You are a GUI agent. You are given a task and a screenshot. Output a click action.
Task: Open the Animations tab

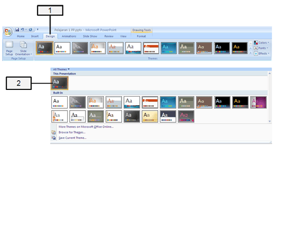pos(69,37)
